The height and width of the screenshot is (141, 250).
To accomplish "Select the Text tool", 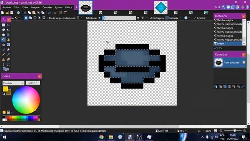I will pyautogui.click(x=4, y=64).
